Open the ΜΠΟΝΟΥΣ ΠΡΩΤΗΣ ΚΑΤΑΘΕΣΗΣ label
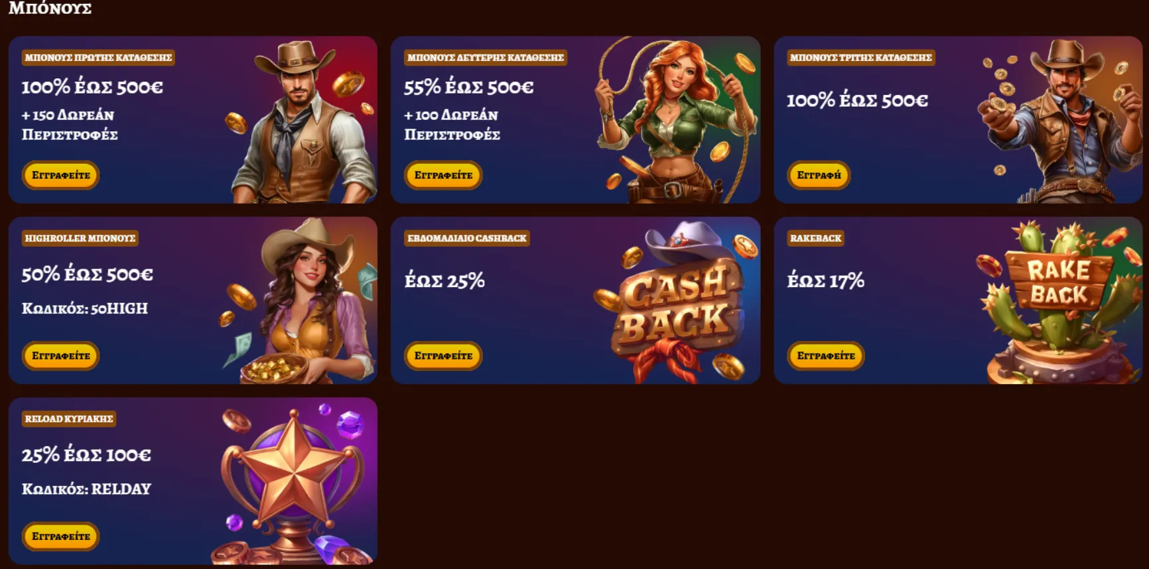The height and width of the screenshot is (569, 1149). (x=98, y=58)
